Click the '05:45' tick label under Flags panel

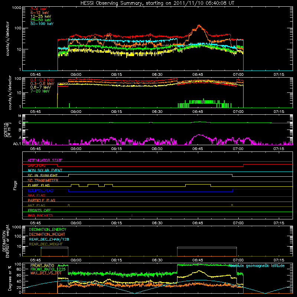35,223
